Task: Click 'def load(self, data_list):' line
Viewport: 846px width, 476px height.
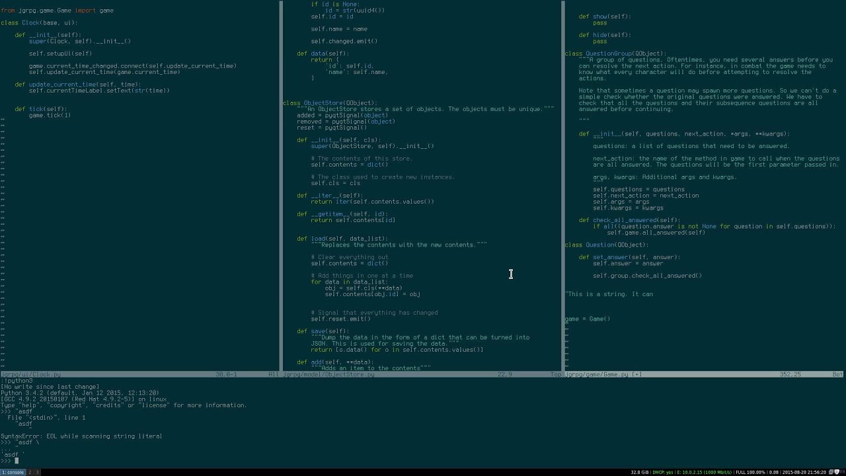Action: 342,239
